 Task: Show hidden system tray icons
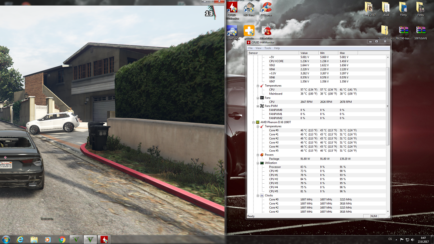396,240
